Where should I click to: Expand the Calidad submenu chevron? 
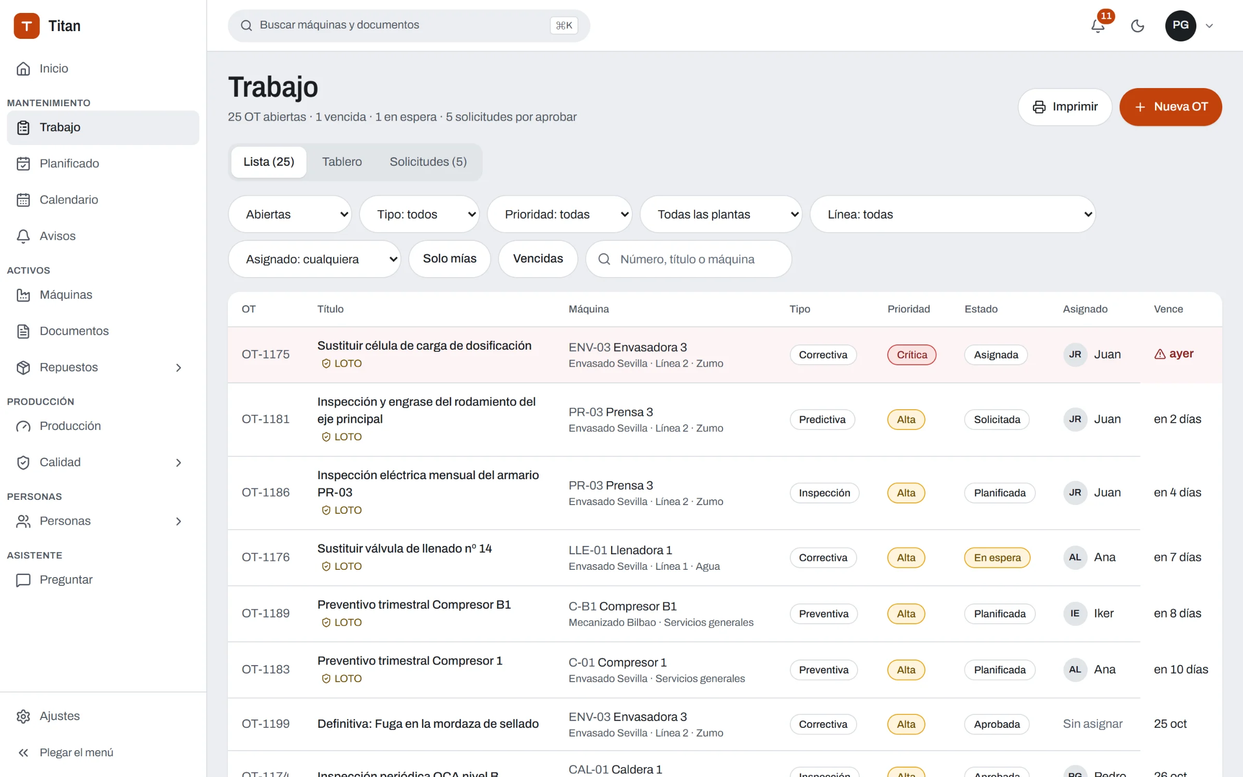point(179,463)
